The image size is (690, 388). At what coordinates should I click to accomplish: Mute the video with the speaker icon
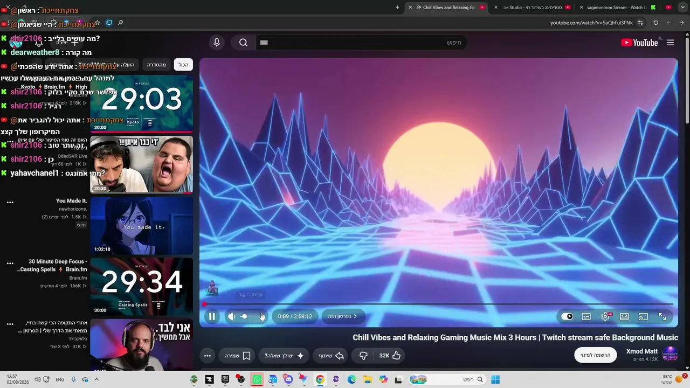[x=231, y=316]
